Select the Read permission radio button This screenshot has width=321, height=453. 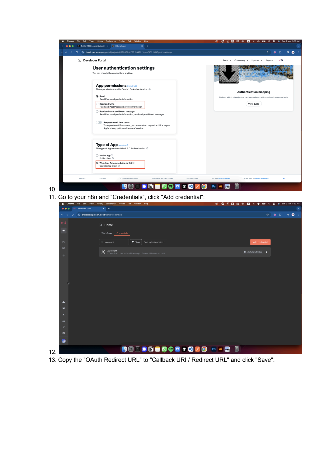tap(97, 96)
